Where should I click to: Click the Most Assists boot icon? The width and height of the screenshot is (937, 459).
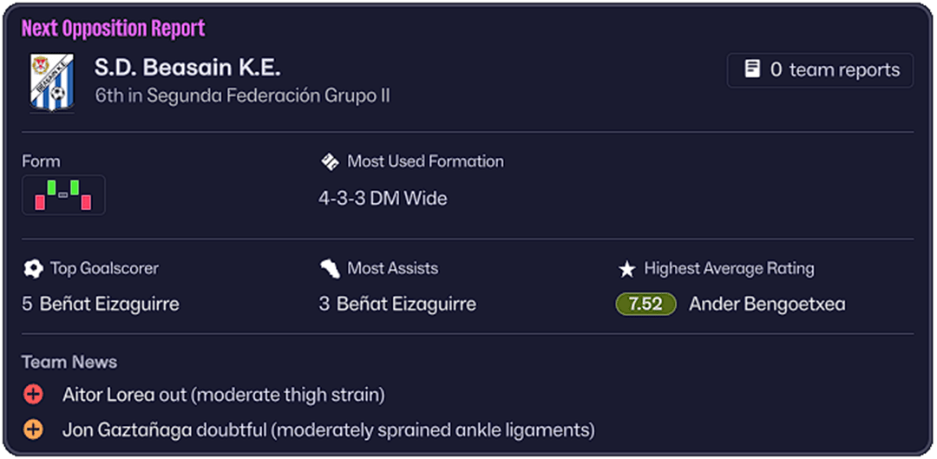tap(330, 269)
